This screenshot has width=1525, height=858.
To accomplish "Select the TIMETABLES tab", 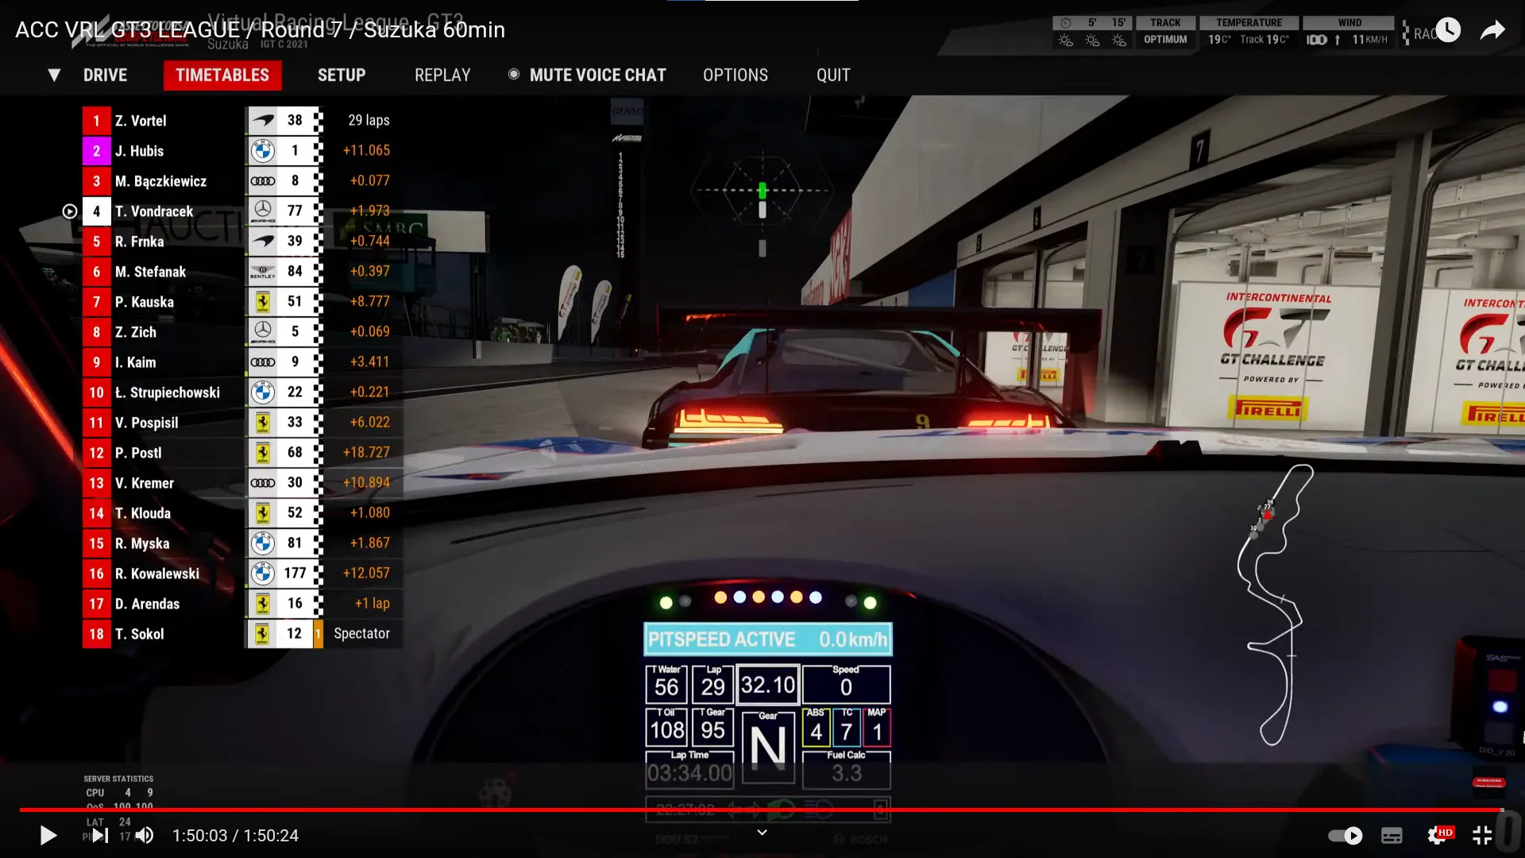I will coord(222,75).
